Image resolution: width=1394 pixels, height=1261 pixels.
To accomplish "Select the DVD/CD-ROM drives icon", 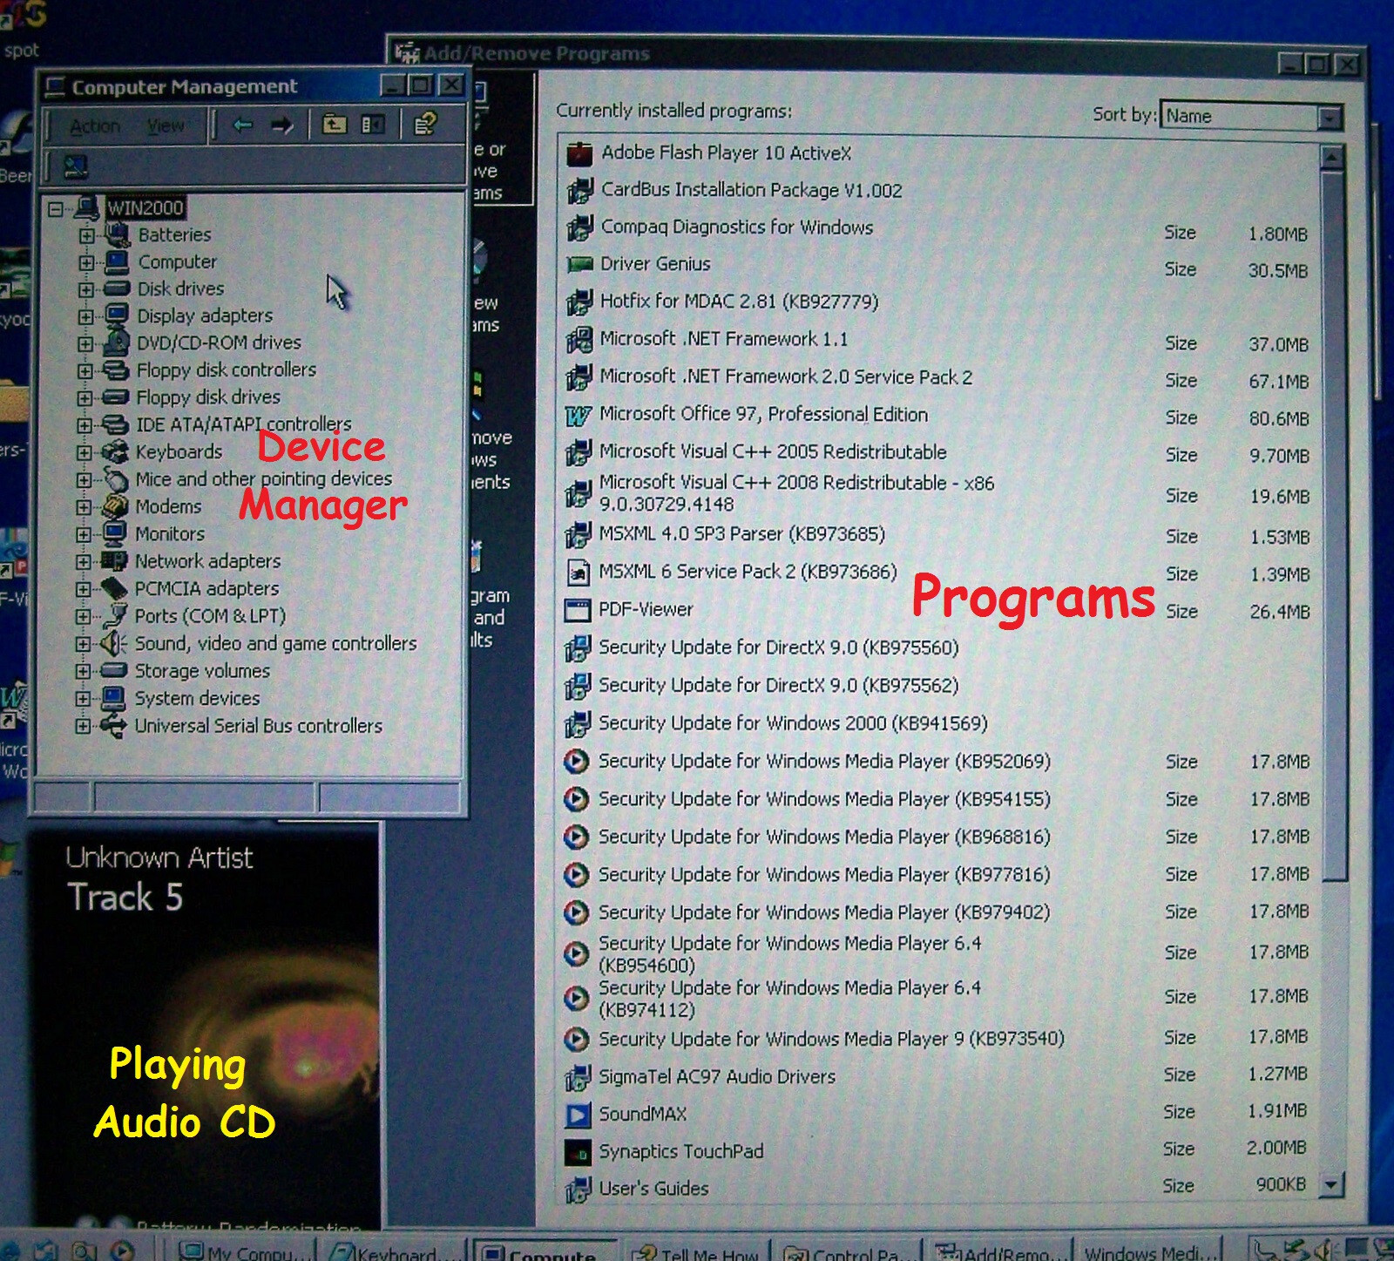I will (117, 342).
